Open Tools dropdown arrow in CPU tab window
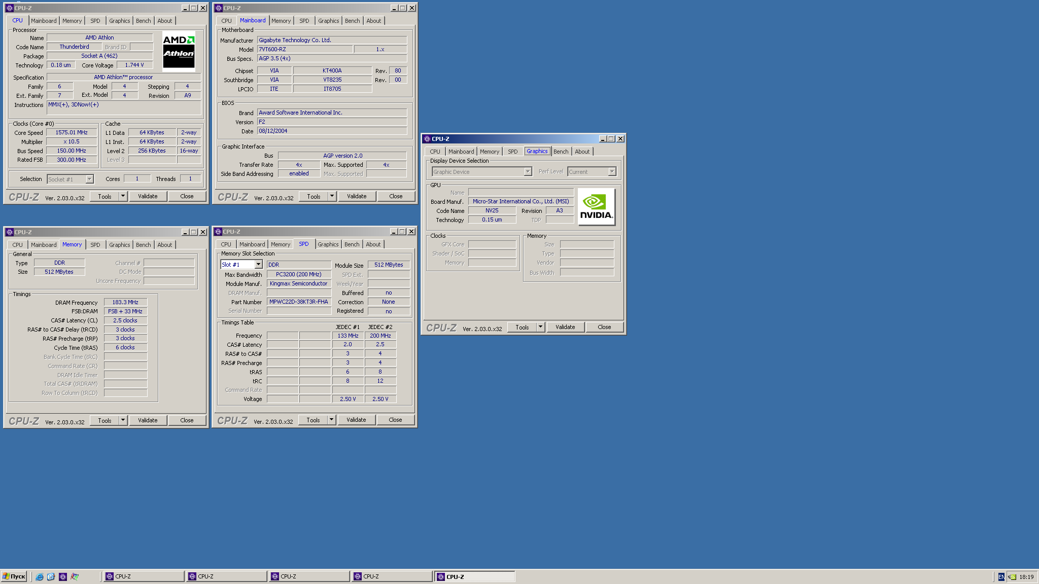The width and height of the screenshot is (1039, 584). (123, 196)
